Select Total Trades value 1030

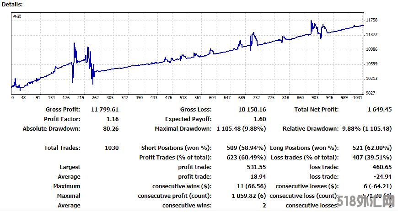click(112, 148)
